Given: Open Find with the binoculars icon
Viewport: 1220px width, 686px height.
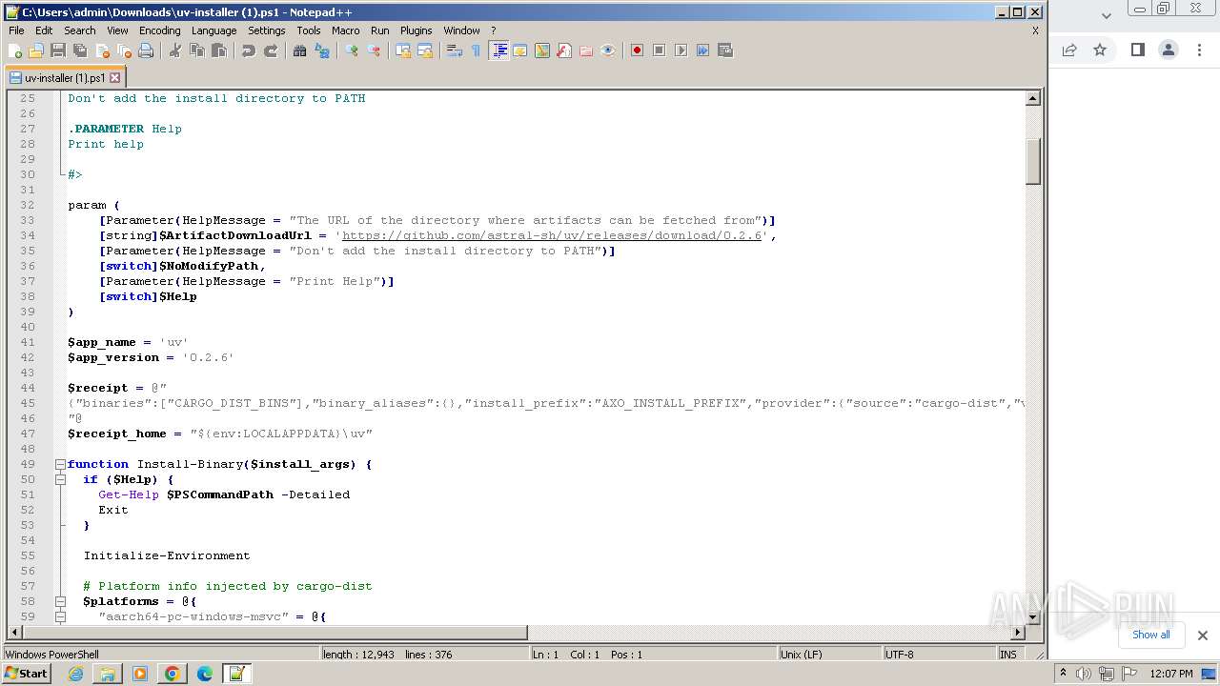Looking at the screenshot, I should click(x=300, y=50).
